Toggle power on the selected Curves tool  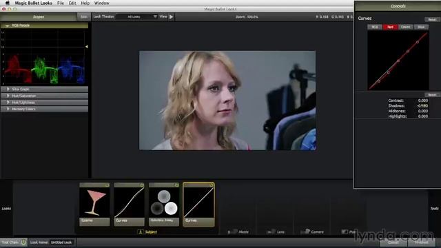212,185
